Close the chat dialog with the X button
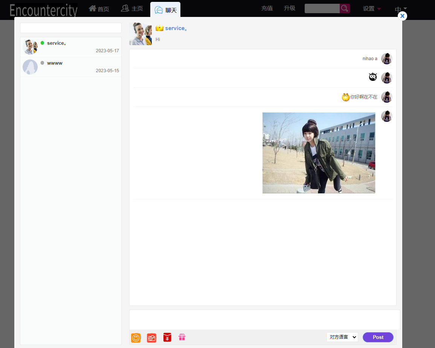The height and width of the screenshot is (348, 435). click(x=402, y=16)
